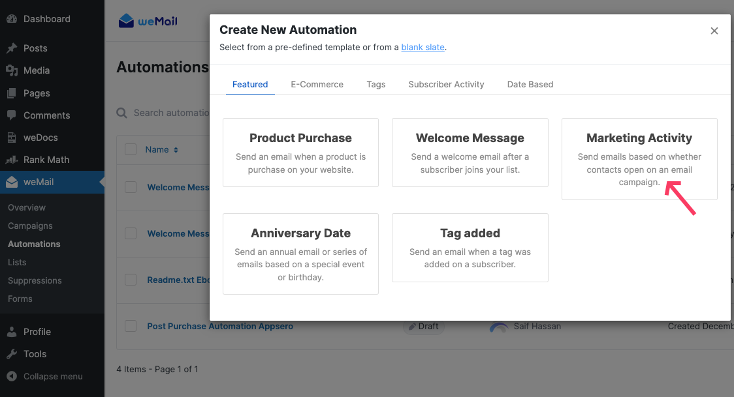
Task: Open the Forms submenu item
Action: pyautogui.click(x=20, y=299)
